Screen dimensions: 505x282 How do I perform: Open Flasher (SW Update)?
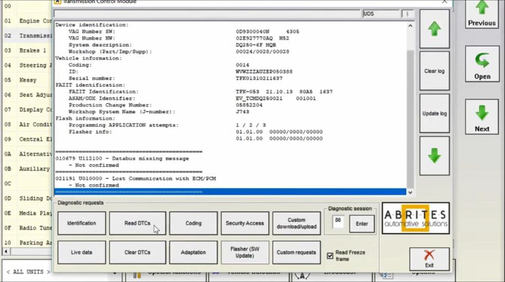245,252
